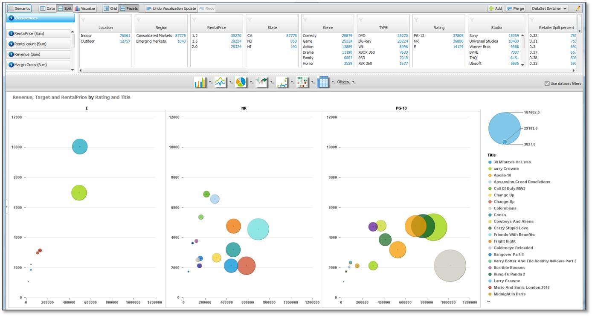Image resolution: width=592 pixels, height=316 pixels.
Task: Select the Occurences measure
Action: tap(41, 18)
